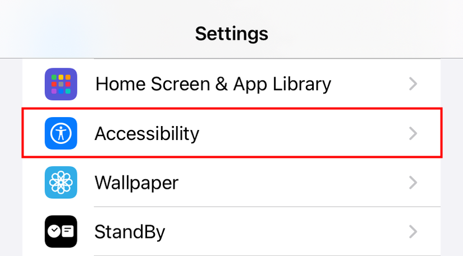Tap the black StandBy clock icon
This screenshot has height=256, width=463.
coord(61,231)
